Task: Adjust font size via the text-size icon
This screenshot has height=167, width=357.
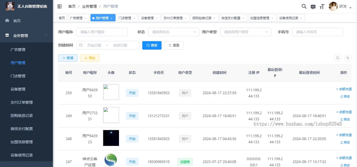Action: tap(322, 7)
